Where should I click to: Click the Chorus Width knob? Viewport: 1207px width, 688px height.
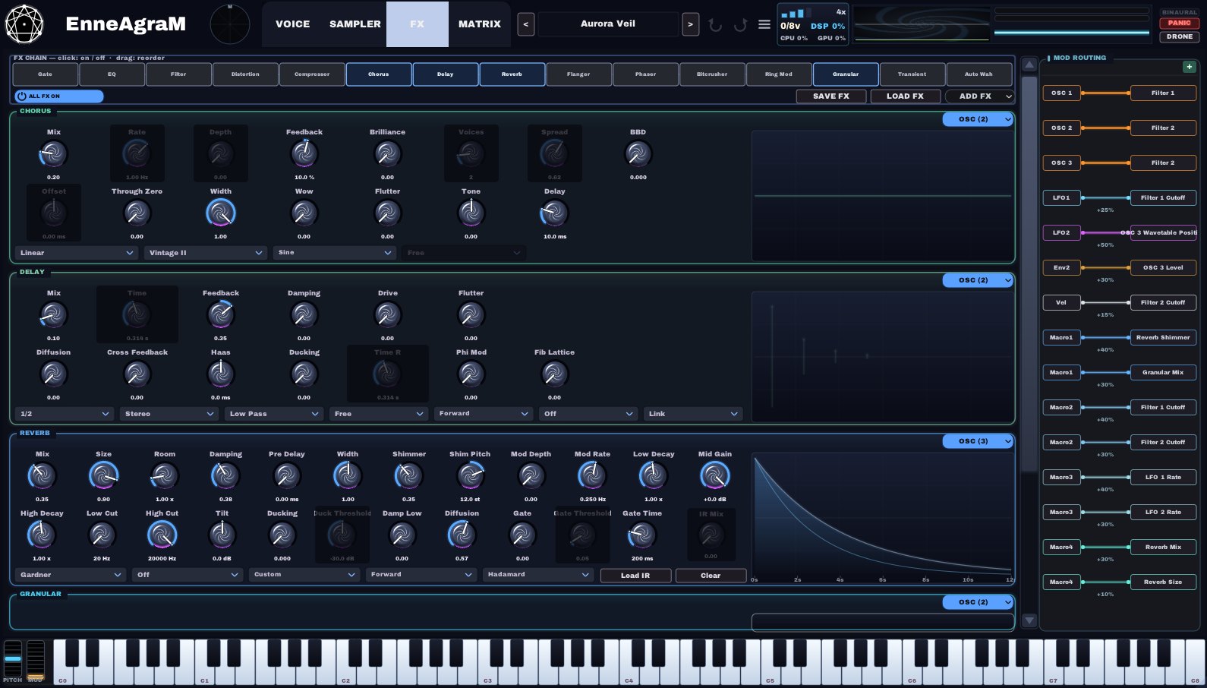tap(221, 213)
